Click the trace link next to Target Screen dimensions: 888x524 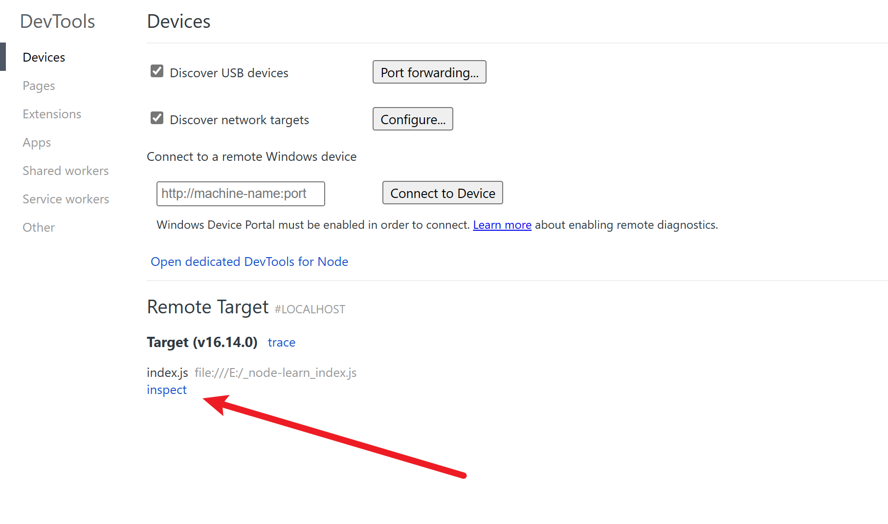point(282,342)
